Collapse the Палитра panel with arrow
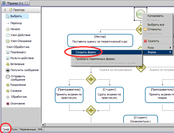The height and width of the screenshot is (133, 174). 5,10
